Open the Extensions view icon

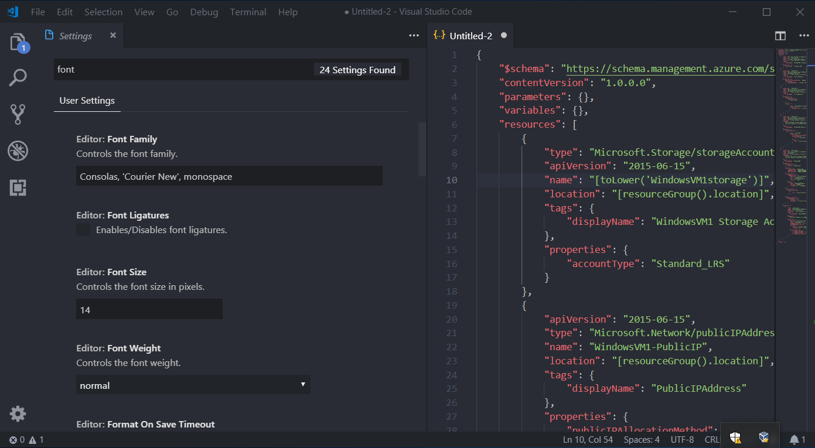[18, 187]
